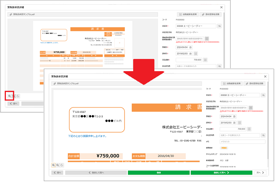This screenshot has width=275, height=182.
Task: Open calendar for 2024/04/04 date in back window
Action: [191, 47]
